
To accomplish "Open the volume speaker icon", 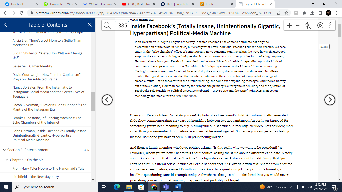I will click(310, 187).
